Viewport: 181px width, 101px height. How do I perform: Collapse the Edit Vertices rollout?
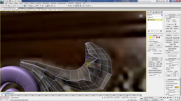(155, 60)
